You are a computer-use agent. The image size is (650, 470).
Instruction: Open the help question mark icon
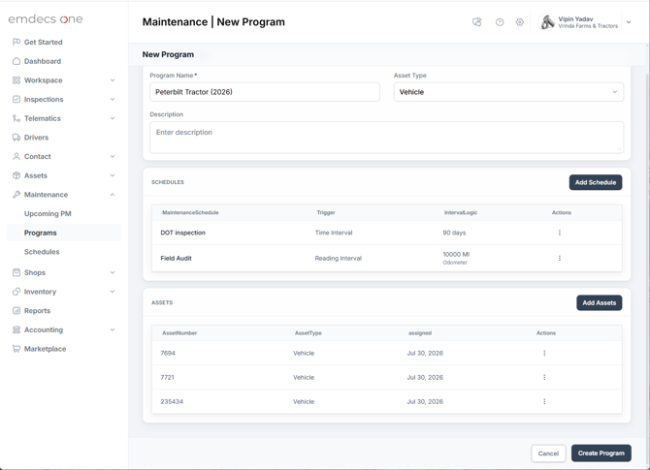[x=500, y=22]
